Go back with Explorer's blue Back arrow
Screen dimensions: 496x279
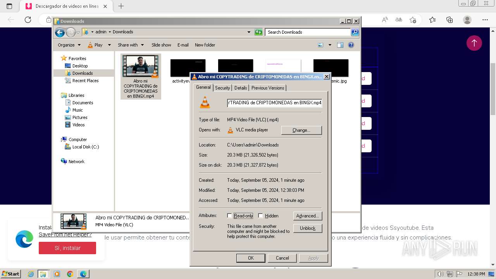(60, 32)
